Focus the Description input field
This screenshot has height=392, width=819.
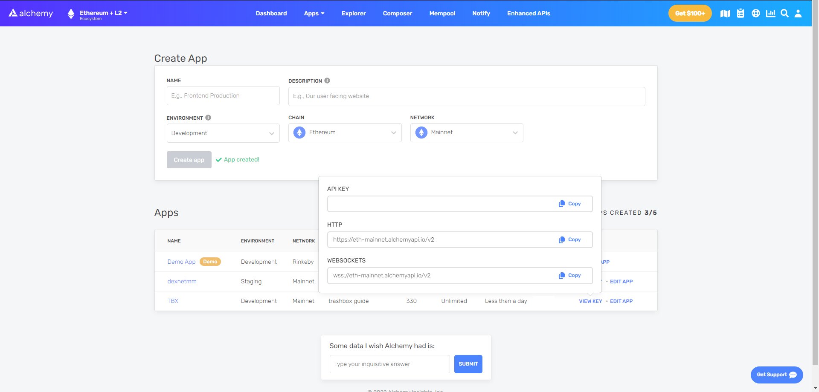tap(467, 96)
